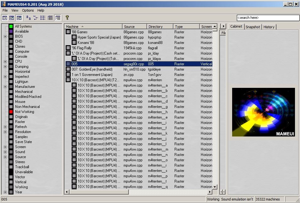Viewport: 300px width, 203px height.
Task: Click the '88 Games machine icon
Action: [68, 32]
